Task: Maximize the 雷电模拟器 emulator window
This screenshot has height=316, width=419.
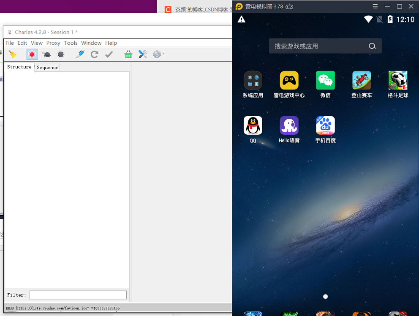Action: tap(399, 6)
